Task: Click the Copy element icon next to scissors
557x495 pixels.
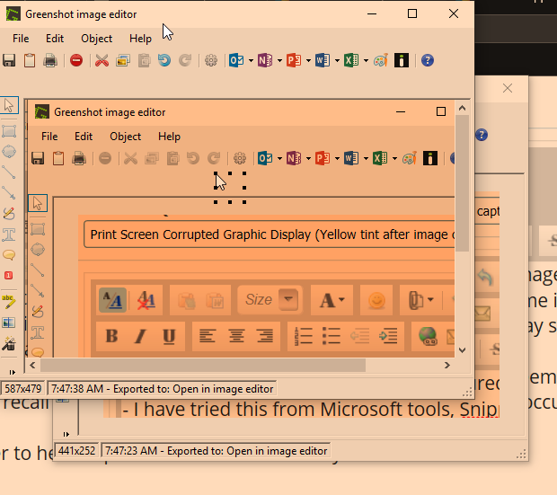Action: click(x=123, y=60)
